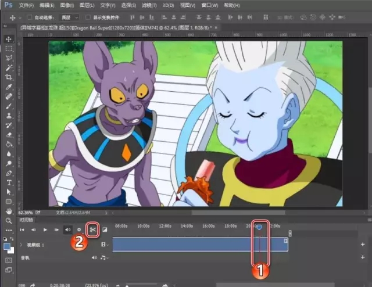Select the Eyedropper tool
The height and width of the screenshot is (287, 372).
[x=9, y=87]
